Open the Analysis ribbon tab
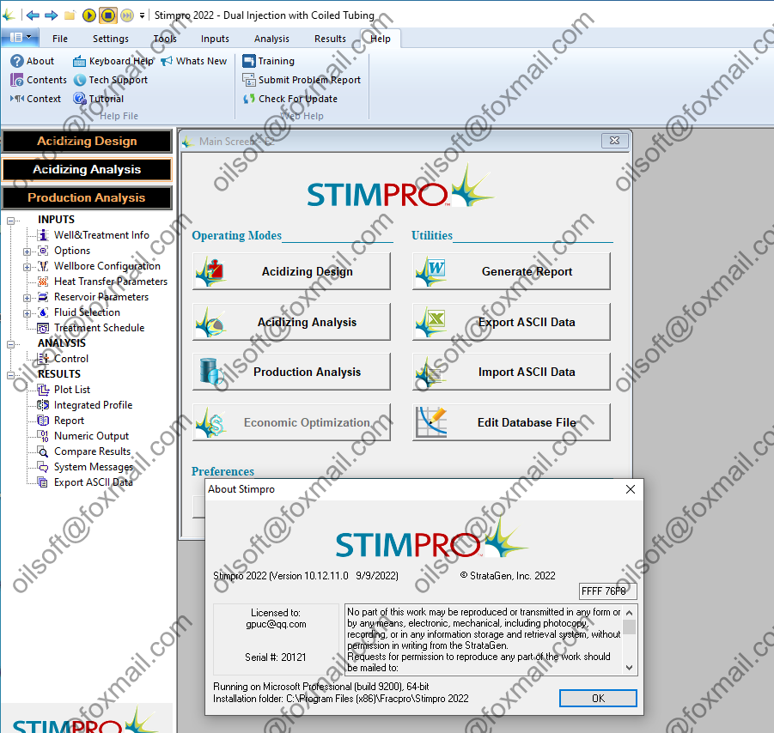Viewport: 774px width, 733px height. 271,39
